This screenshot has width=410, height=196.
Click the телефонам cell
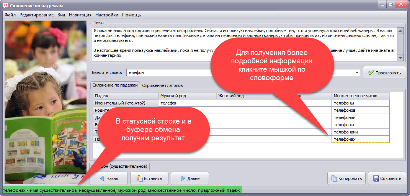361,118
